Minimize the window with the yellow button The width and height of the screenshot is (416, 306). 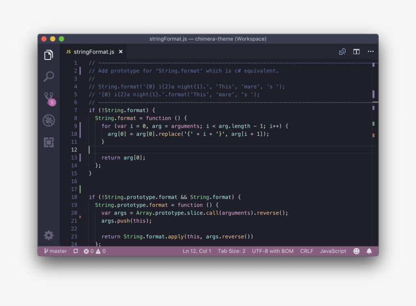(x=53, y=39)
